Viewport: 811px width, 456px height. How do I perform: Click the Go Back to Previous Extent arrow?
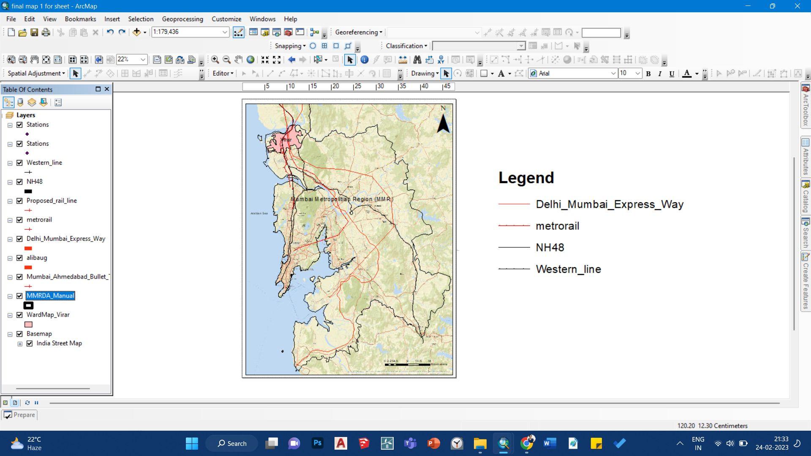(291, 60)
